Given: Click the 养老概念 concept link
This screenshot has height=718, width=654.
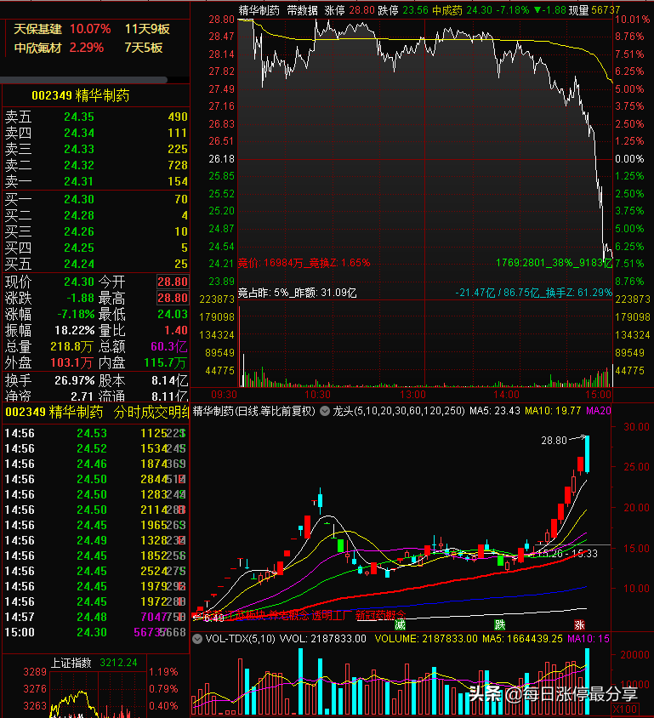Looking at the screenshot, I should click(x=289, y=615).
